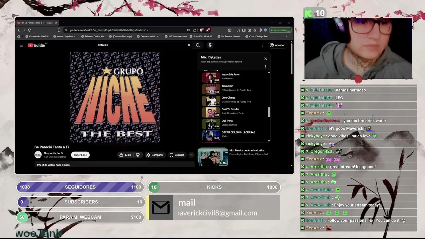The width and height of the screenshot is (425, 239).
Task: Click the Guardar save button
Action: point(177,155)
